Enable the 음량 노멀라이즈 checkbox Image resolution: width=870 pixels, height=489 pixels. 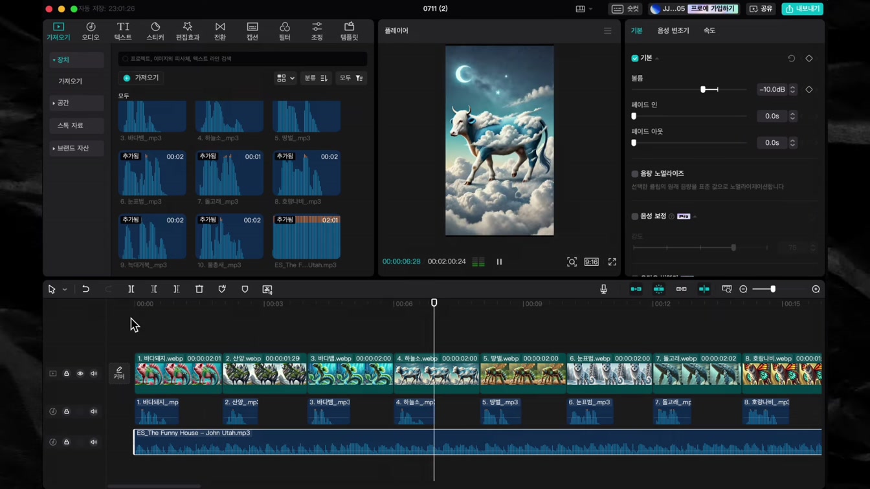(635, 173)
